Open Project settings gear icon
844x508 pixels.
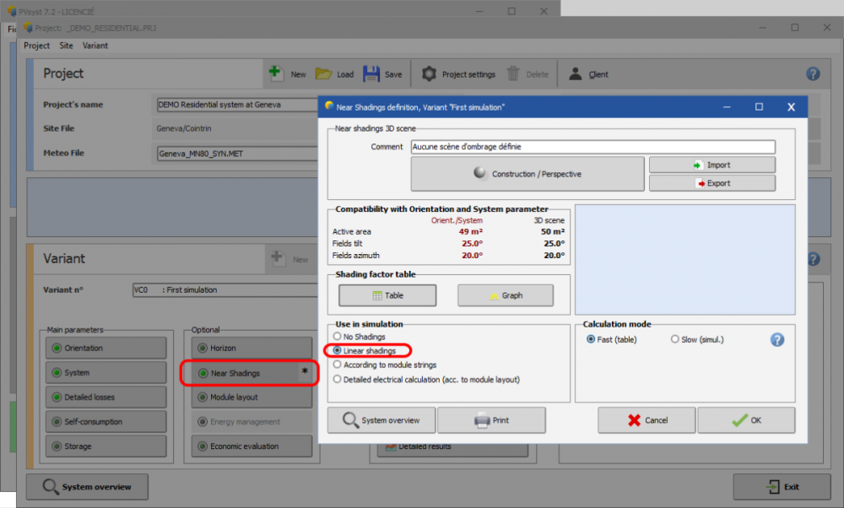click(430, 73)
